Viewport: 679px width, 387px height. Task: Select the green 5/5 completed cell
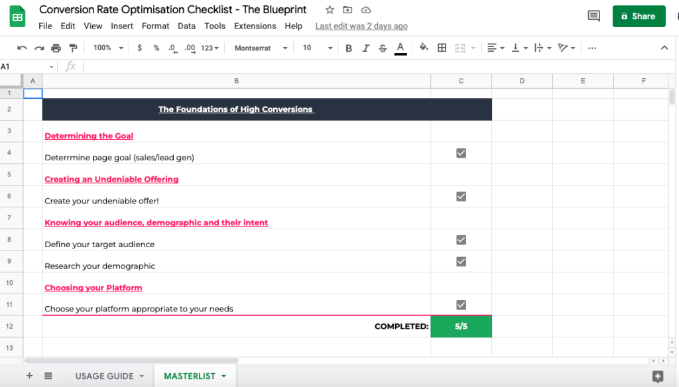462,327
